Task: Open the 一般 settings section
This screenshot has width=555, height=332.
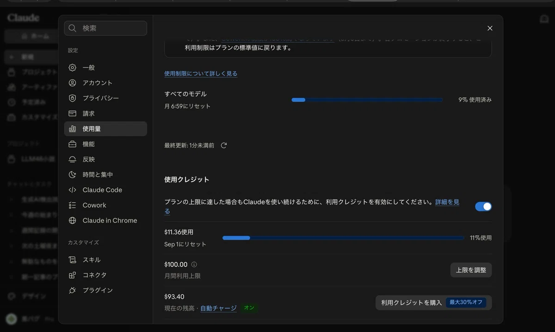Action: (105, 67)
